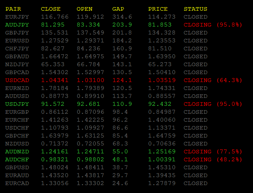Click EURCHF close value 1.41263
This screenshot has width=253, height=193.
[55, 120]
